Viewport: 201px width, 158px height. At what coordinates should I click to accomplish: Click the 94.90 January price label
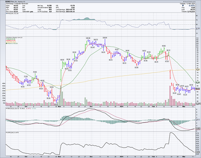pos(127,51)
